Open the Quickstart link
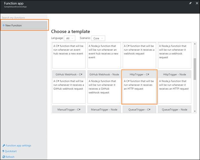This screenshot has width=200, height=160. point(11,151)
